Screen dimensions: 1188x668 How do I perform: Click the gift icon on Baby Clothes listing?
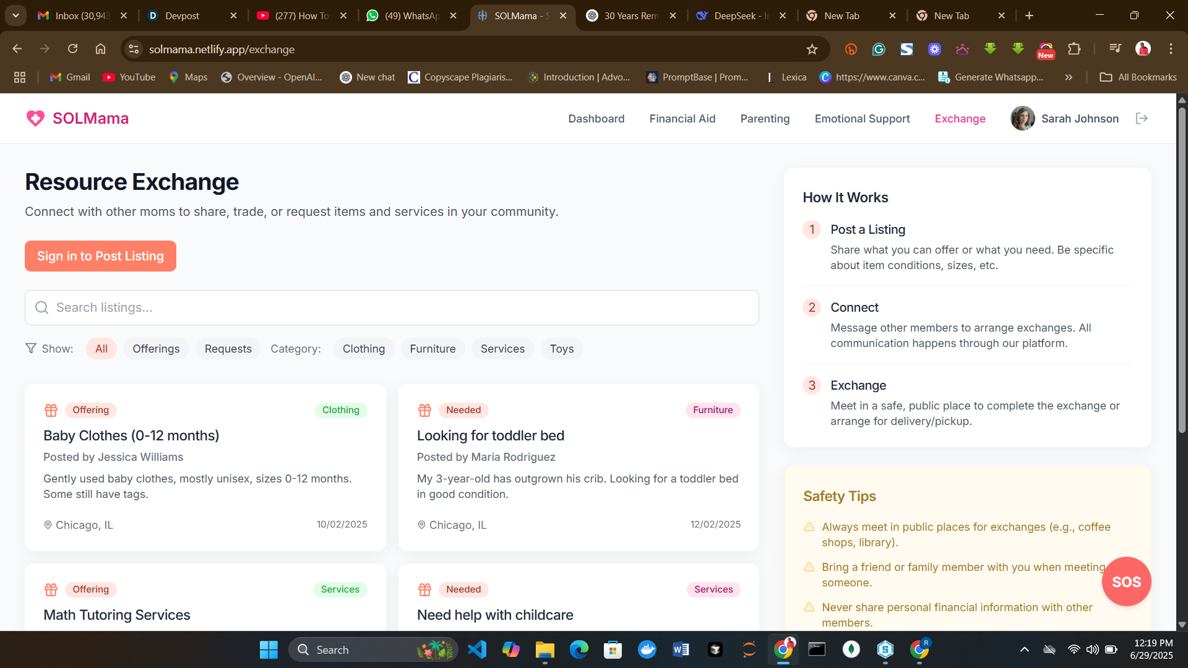51,410
